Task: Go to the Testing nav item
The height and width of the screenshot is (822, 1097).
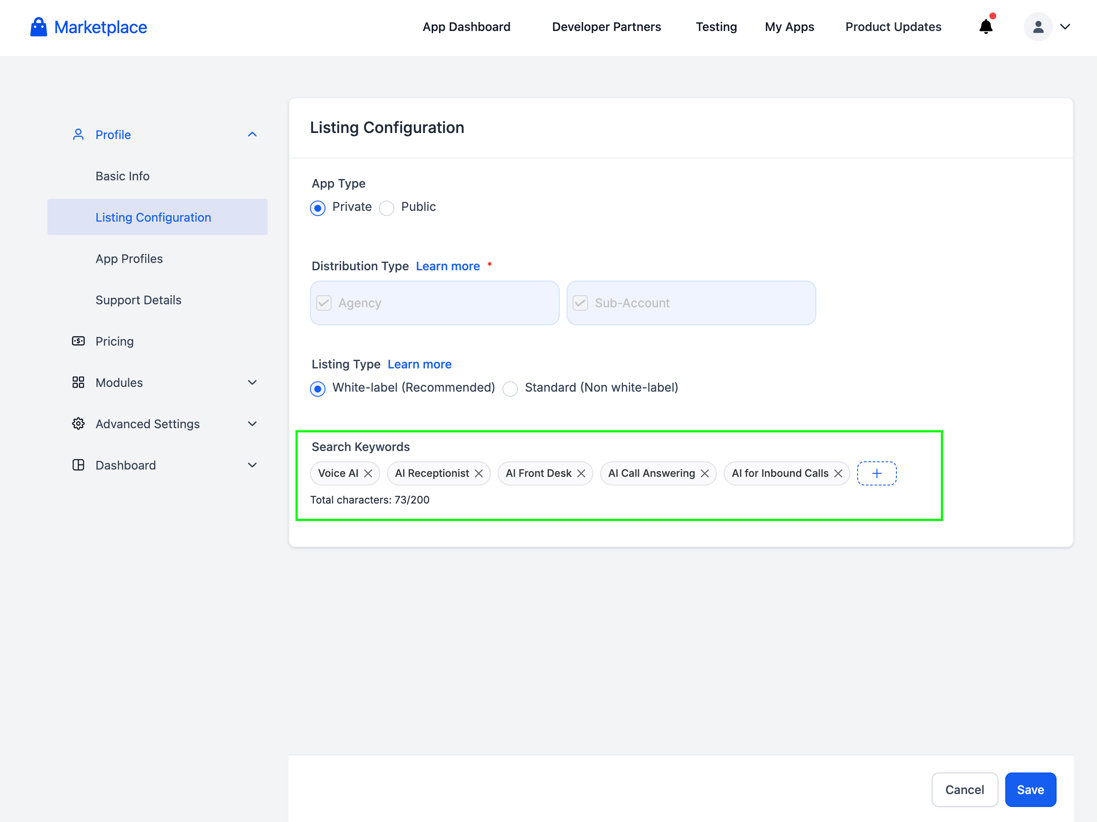Action: tap(716, 27)
